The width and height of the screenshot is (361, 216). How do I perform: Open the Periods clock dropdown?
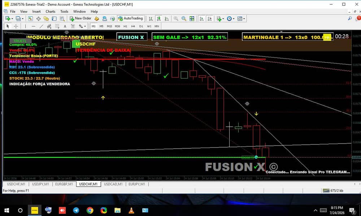point(230,19)
